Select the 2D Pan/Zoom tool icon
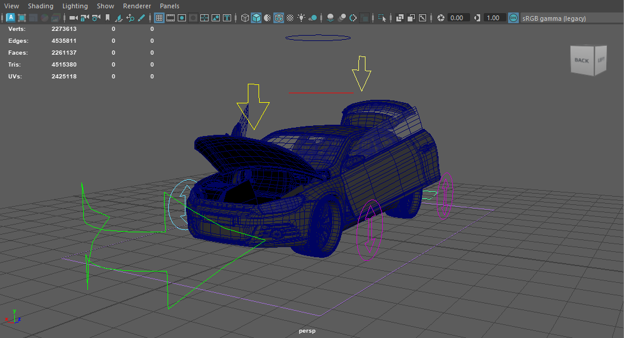Image resolution: width=624 pixels, height=338 pixels. 130,18
